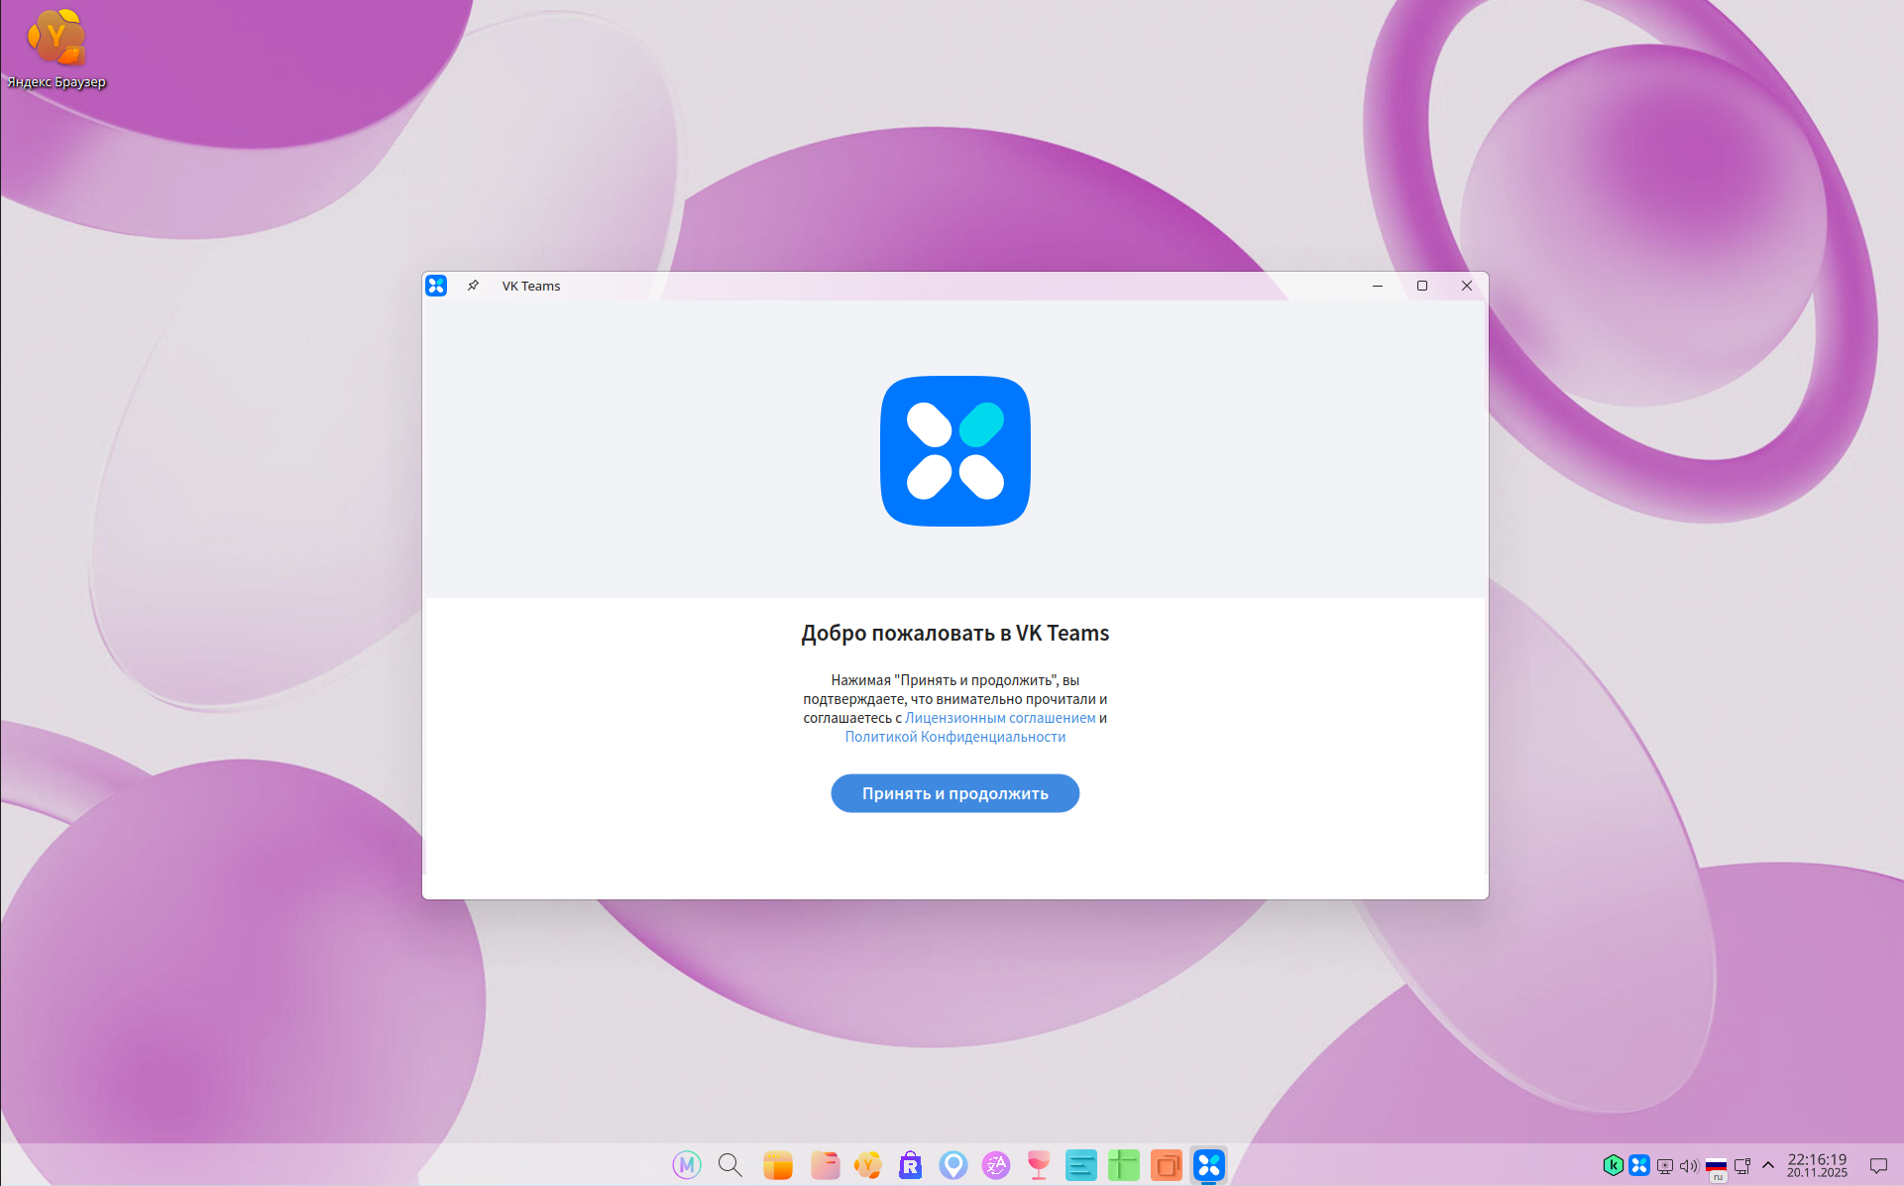Open the clock and calendar widget

coord(1817,1165)
